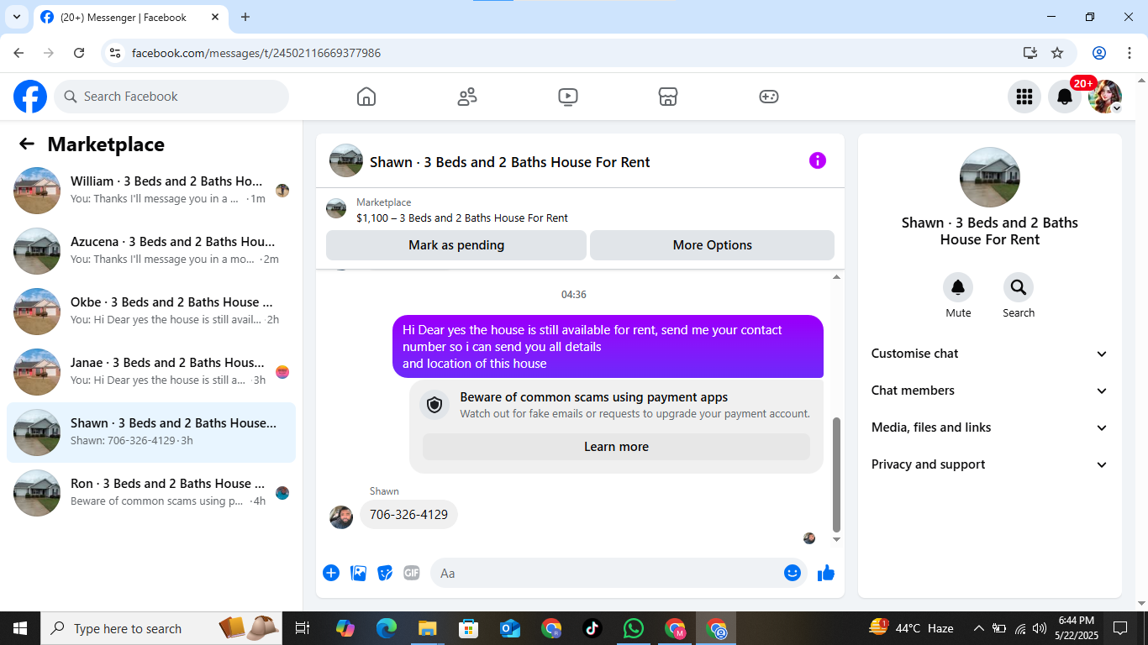
Task: Select the Messenger | Facebook browser tab
Action: (131, 18)
